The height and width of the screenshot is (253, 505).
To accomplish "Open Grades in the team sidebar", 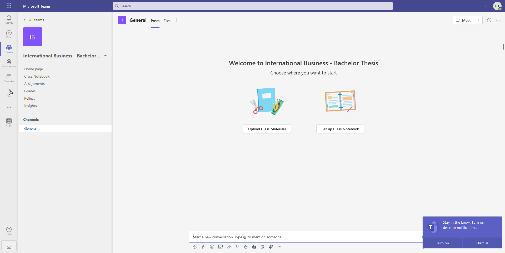I will [x=30, y=91].
